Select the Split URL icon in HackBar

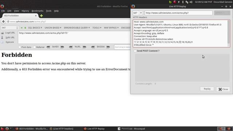click(2, 37)
